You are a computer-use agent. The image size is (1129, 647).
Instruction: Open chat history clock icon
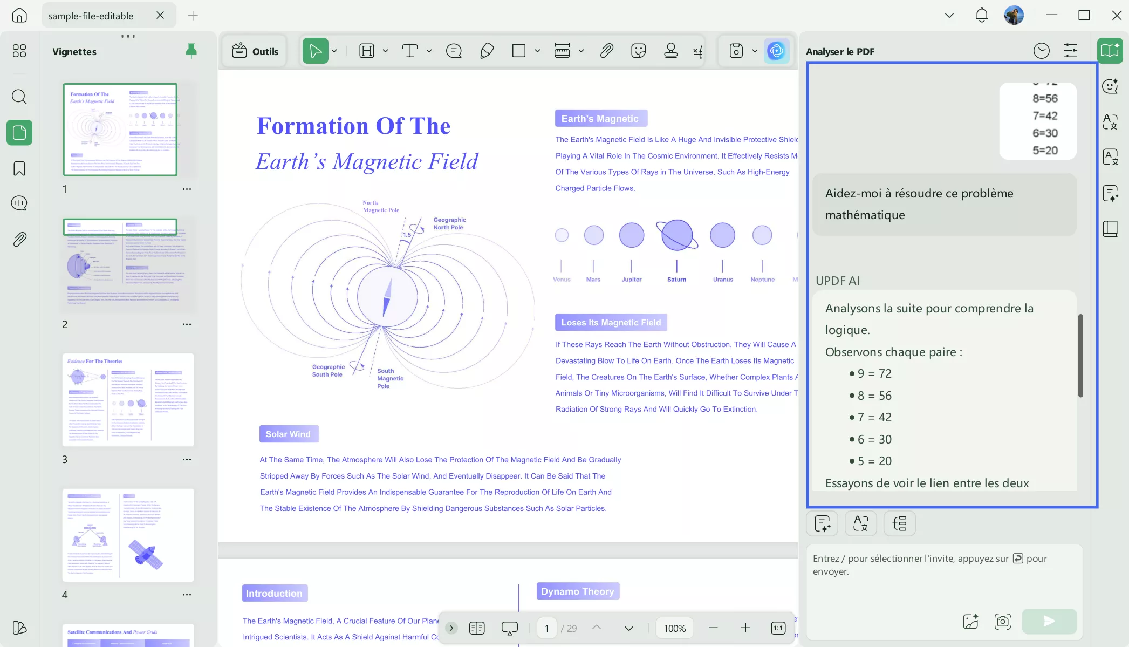point(1041,51)
